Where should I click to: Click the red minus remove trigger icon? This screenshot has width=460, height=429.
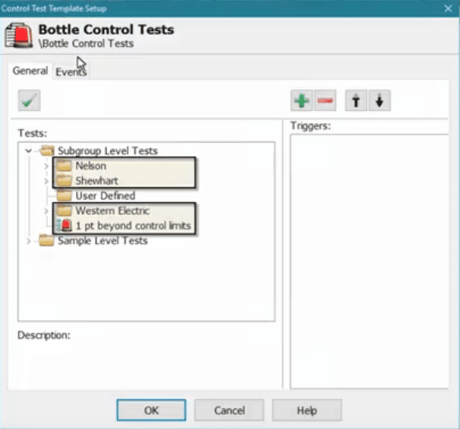tap(325, 100)
